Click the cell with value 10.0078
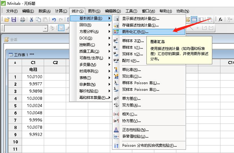The image size is (234, 153). click(x=33, y=127)
